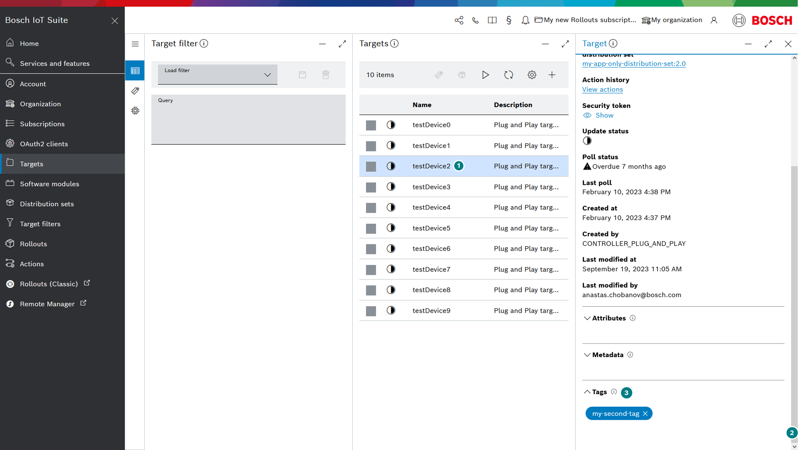Screen dimensions: 799x450
Task: Open Subscriptions in sidebar
Action: pos(62,124)
